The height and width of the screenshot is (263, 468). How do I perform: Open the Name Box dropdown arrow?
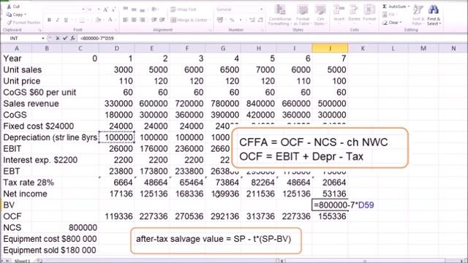click(x=43, y=38)
